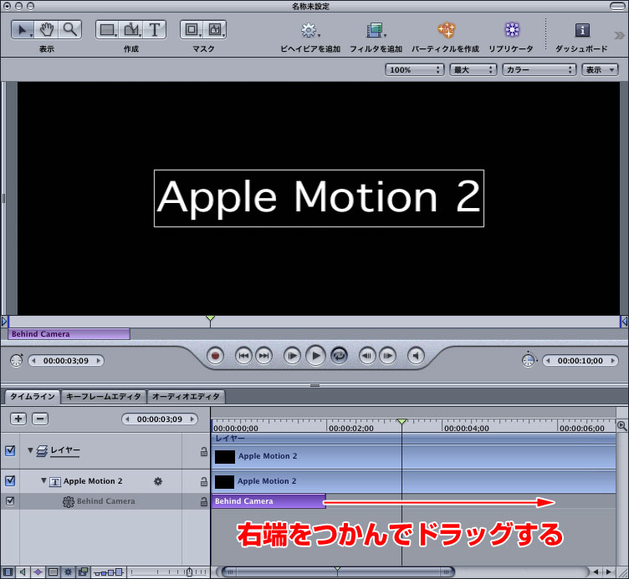Screen dimensions: 629x579
Task: Click the timeline row-size selector
Action: (108, 572)
